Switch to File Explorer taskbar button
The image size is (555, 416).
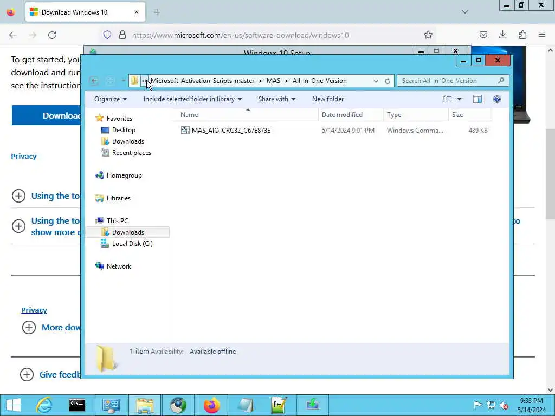click(x=144, y=405)
